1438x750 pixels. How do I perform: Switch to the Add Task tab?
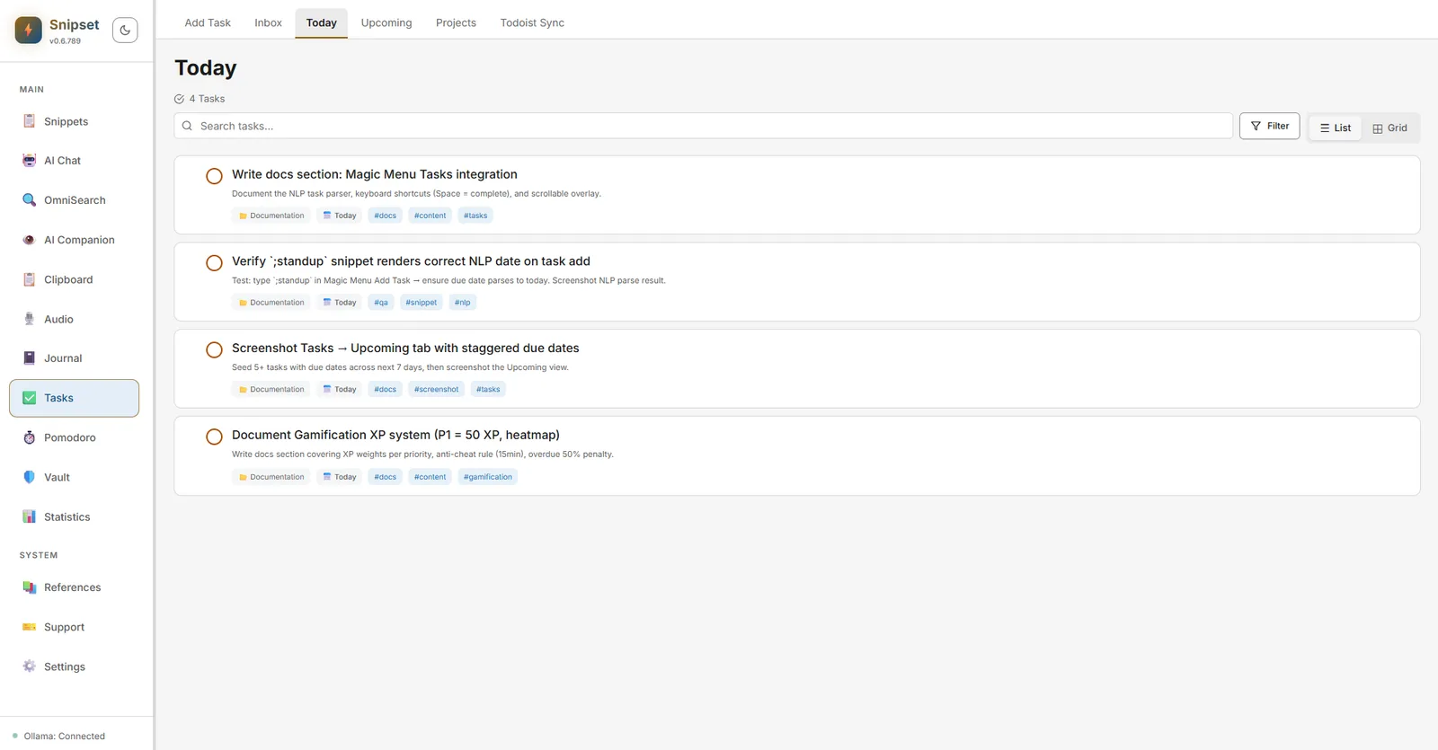click(x=208, y=22)
